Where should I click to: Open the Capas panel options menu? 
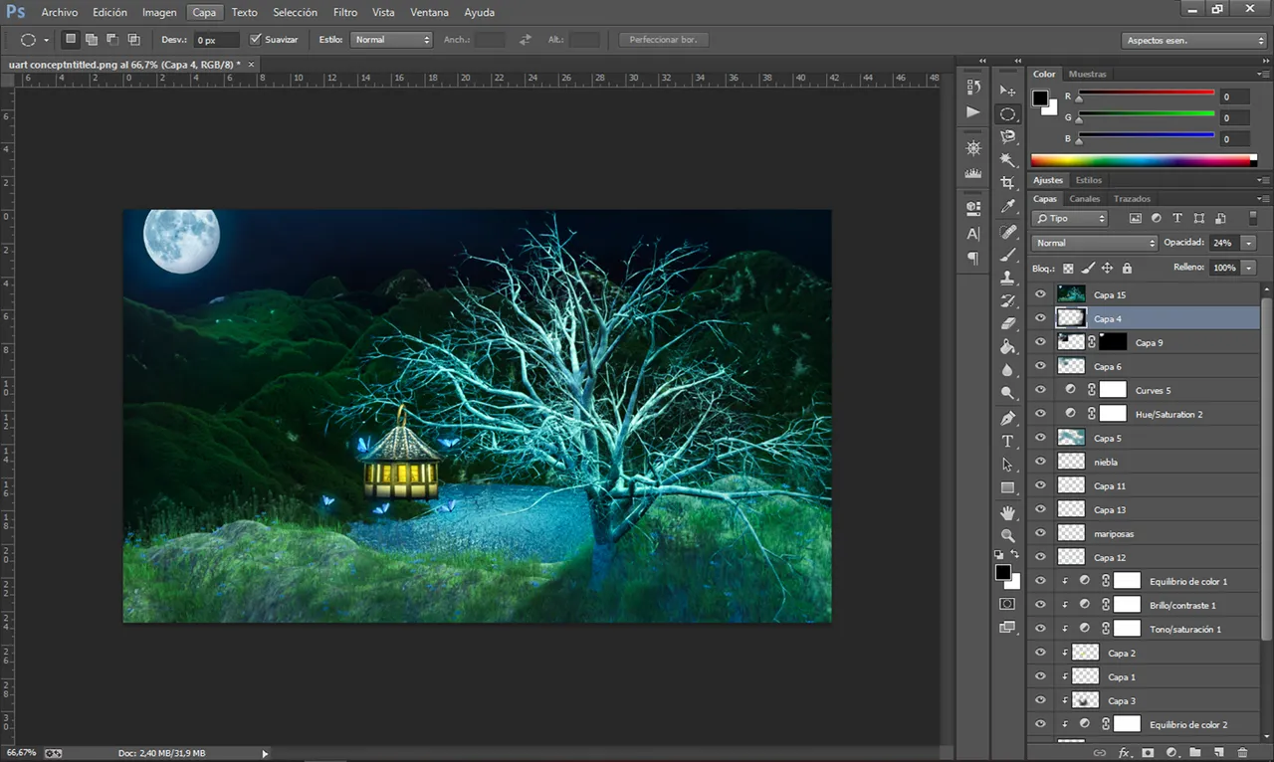[1264, 199]
